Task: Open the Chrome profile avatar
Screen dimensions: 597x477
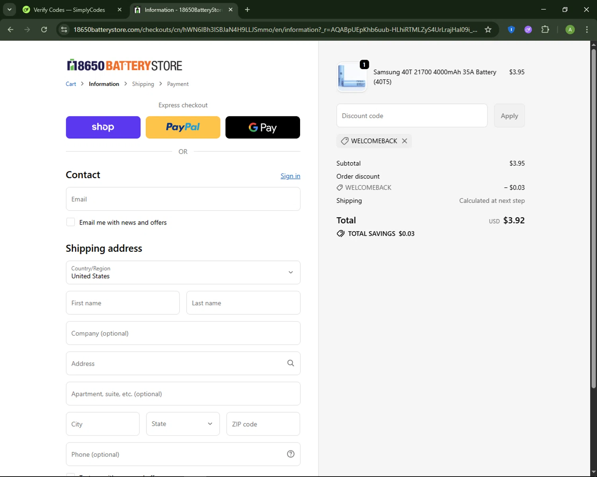Action: click(570, 29)
